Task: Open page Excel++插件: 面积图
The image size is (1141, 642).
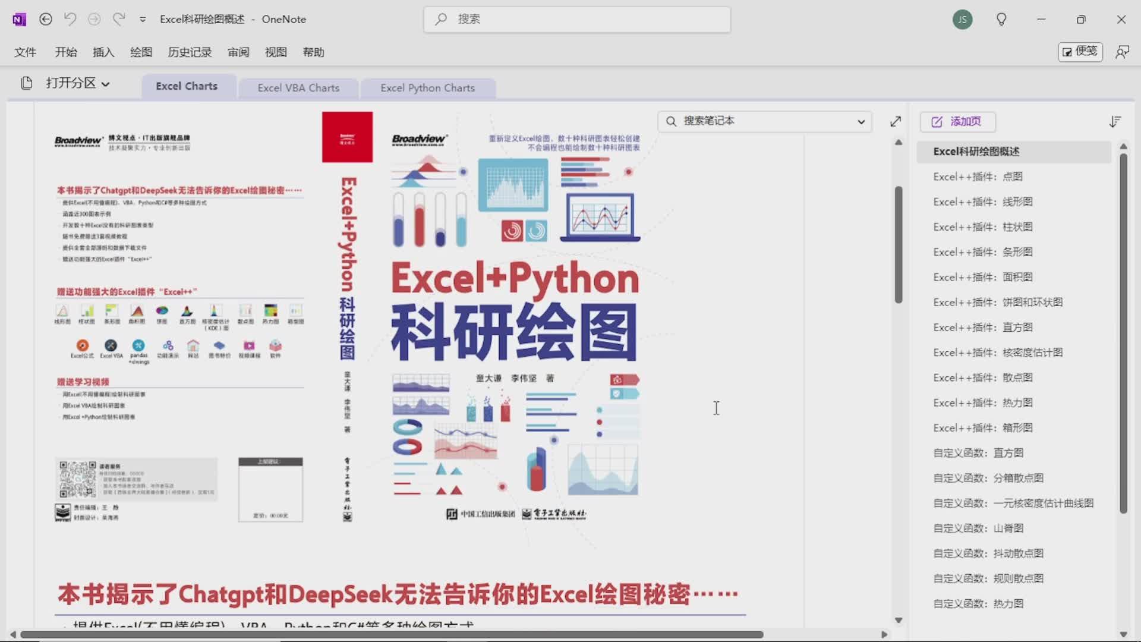Action: point(1014,277)
